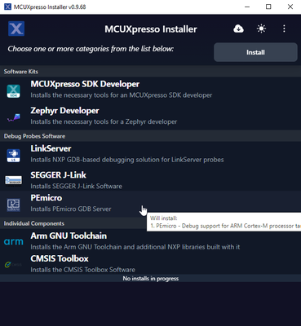Click the 'No installs in progress' status bar

pos(150,278)
